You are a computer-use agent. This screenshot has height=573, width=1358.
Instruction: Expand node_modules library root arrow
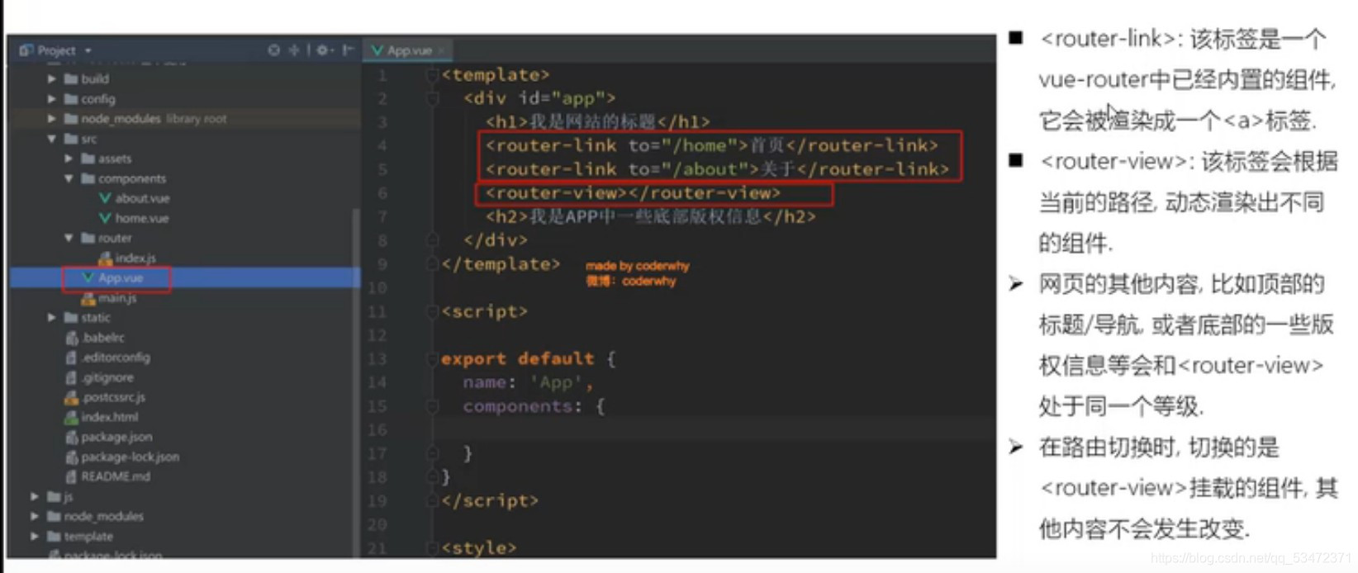[x=51, y=119]
